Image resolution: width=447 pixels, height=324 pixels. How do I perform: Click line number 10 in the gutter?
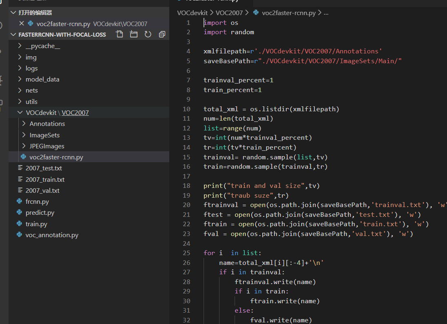point(186,109)
